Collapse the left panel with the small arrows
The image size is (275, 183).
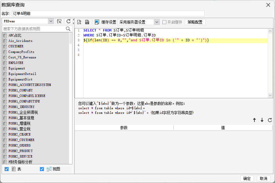73,21
